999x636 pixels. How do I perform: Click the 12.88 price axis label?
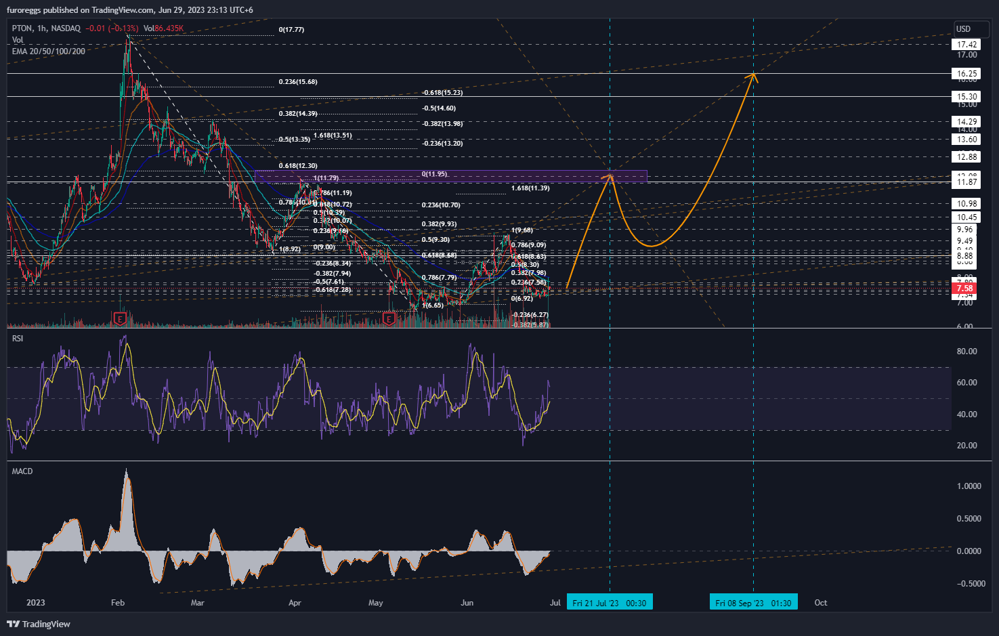coord(966,157)
